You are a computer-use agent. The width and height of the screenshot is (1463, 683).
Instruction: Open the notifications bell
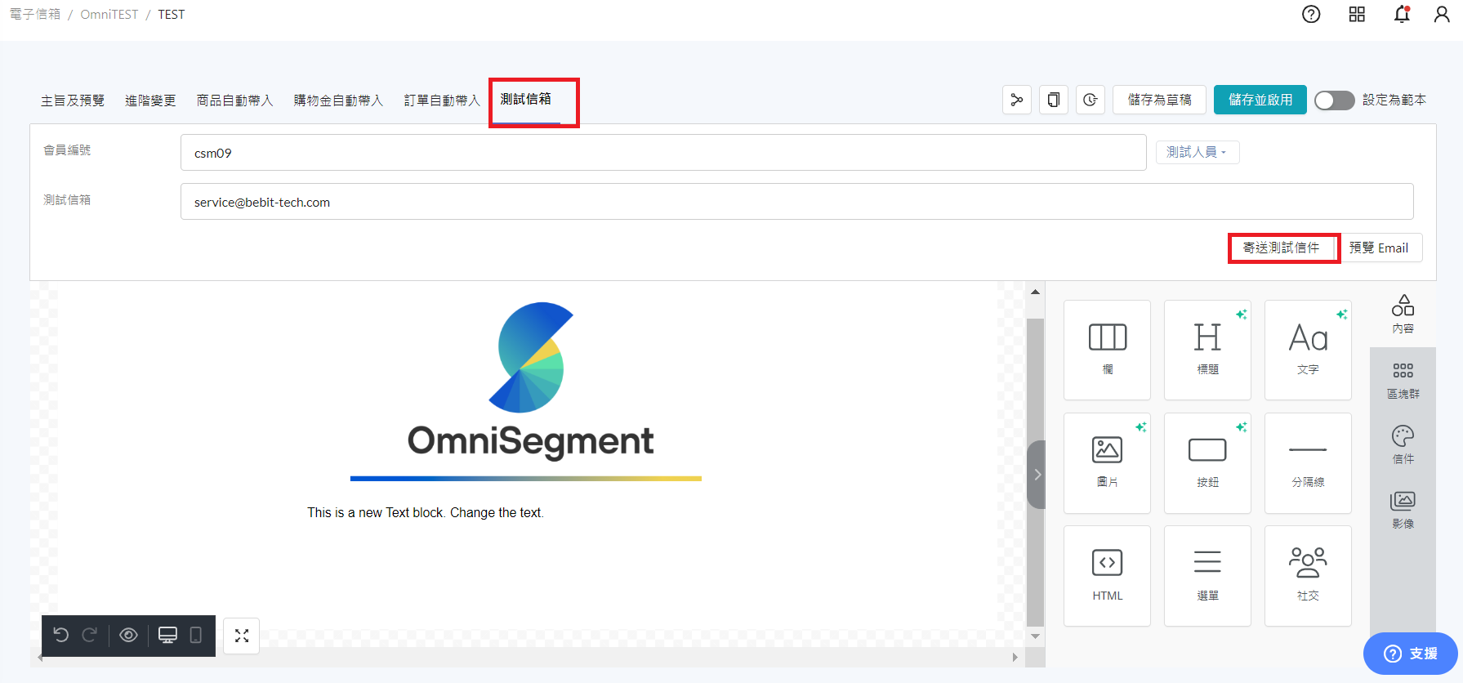1402,14
